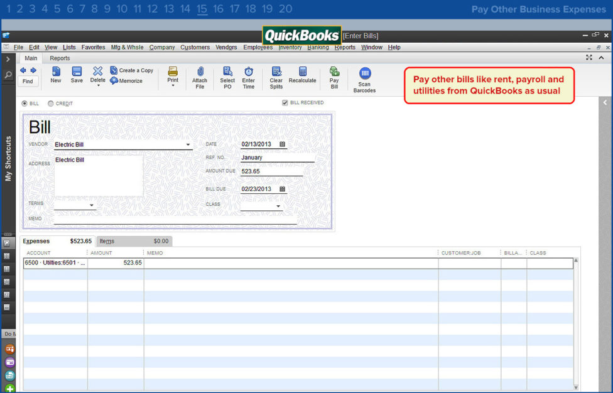Screen dimensions: 613x393
Task: Open the Bill Due calendar picker
Action: coord(282,189)
